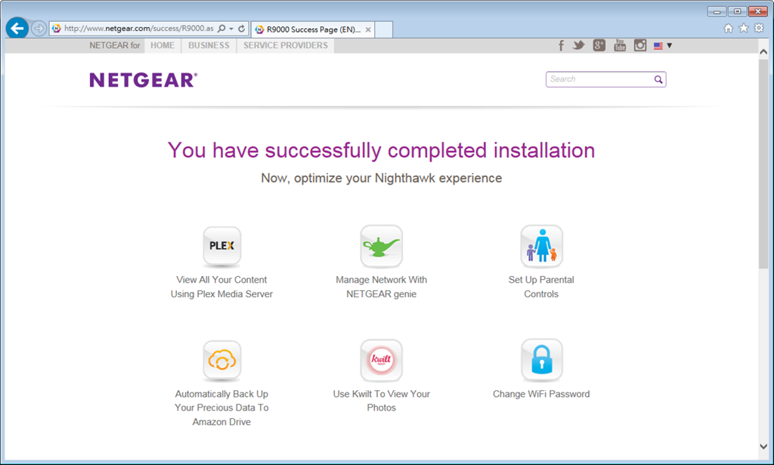Click the address bar search magnifier icon
774x465 pixels.
coord(221,29)
